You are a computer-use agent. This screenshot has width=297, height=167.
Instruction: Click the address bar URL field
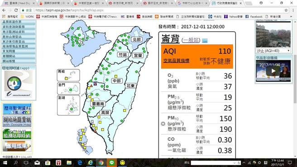(x=152, y=10)
